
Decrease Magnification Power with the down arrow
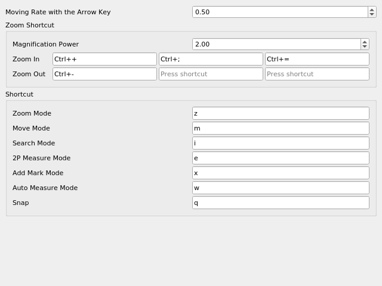[365, 46]
